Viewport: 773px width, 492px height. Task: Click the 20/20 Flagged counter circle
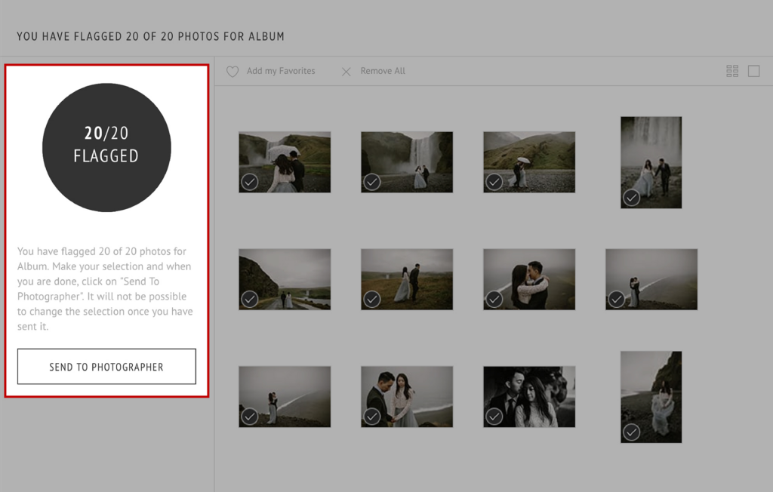pyautogui.click(x=106, y=147)
